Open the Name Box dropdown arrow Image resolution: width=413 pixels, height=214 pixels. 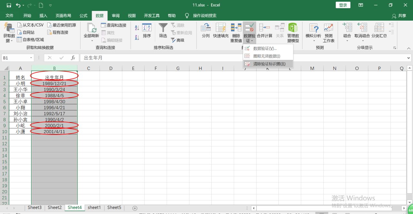coord(31,58)
